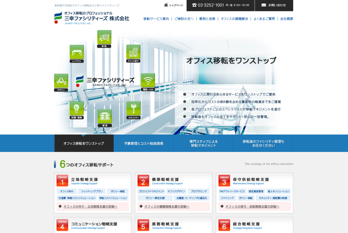Click the オフィスデザイン tag
This screenshot has width=348, height=233.
coord(176,191)
